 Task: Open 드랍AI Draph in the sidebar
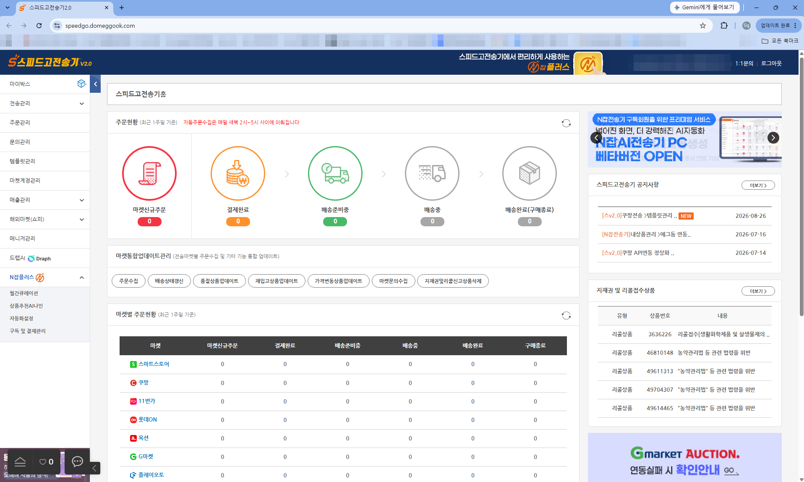[45, 258]
